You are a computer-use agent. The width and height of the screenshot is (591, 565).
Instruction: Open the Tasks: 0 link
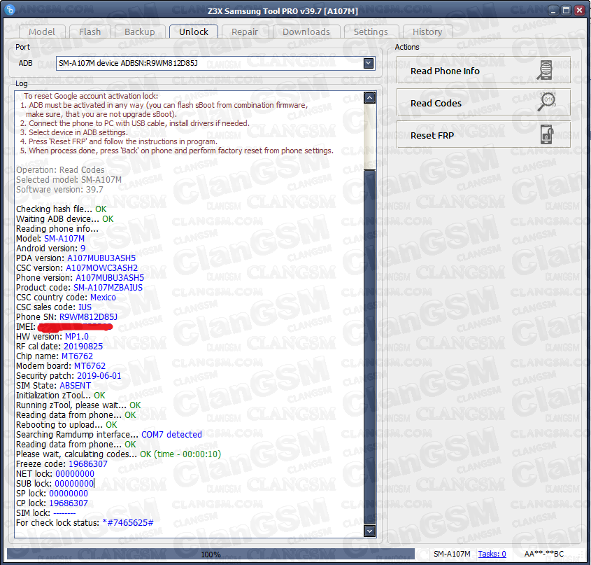[x=492, y=554]
